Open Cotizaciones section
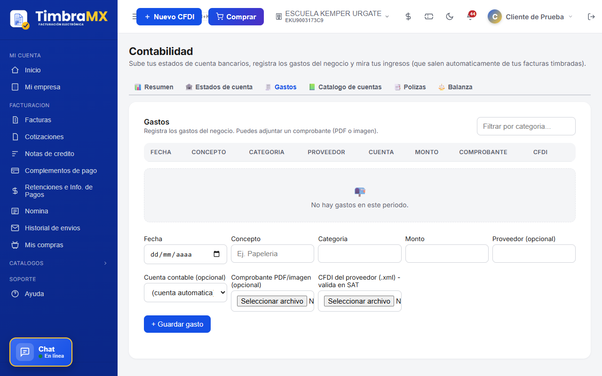This screenshot has height=376, width=602. point(59,137)
